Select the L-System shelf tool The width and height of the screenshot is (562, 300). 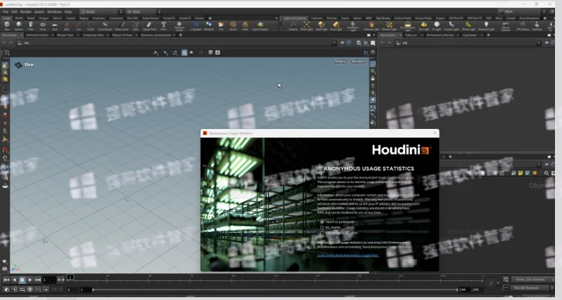(196, 25)
